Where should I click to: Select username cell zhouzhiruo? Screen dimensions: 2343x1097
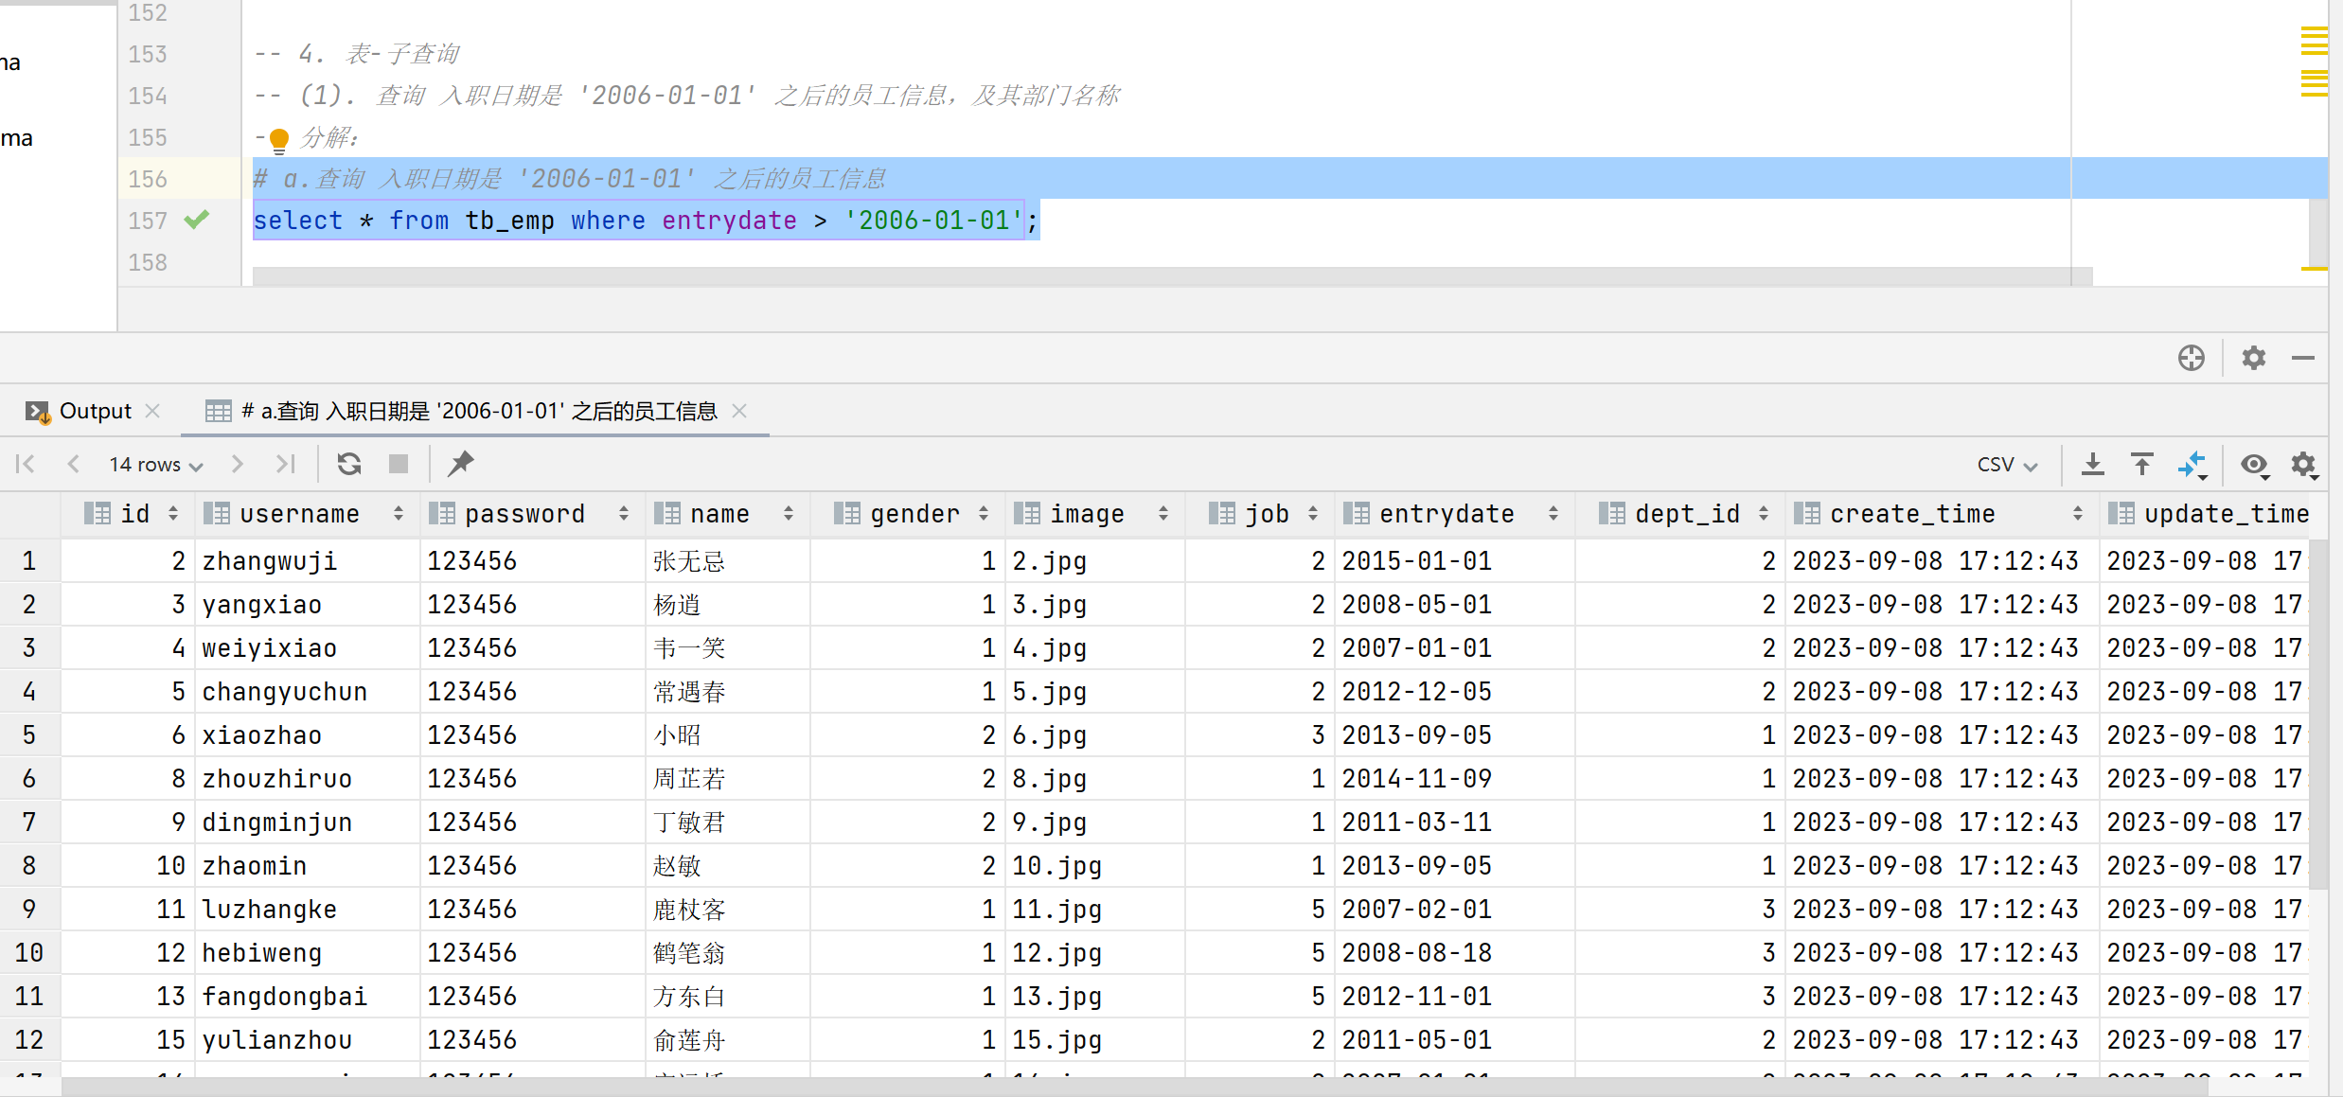(x=308, y=778)
